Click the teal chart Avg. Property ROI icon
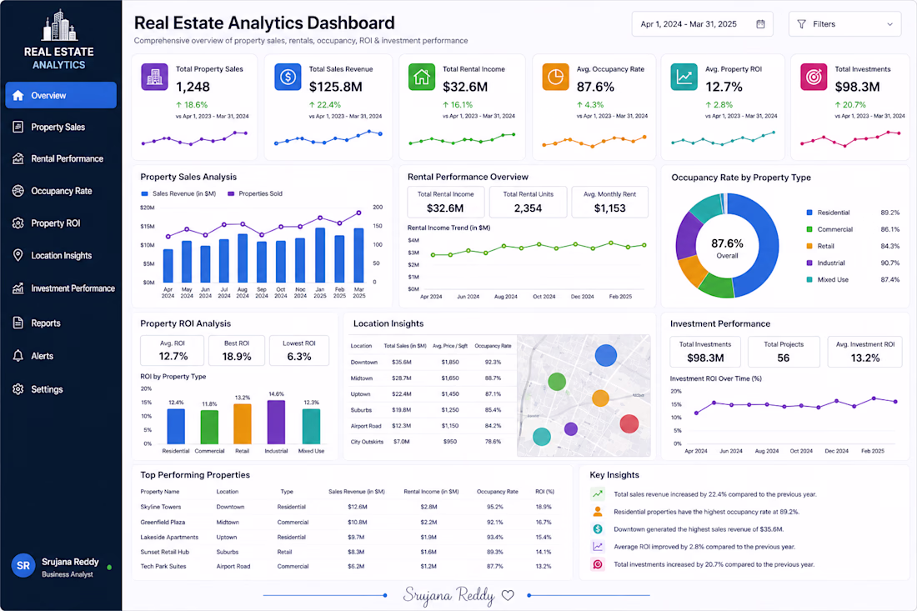This screenshot has width=917, height=611. point(684,77)
